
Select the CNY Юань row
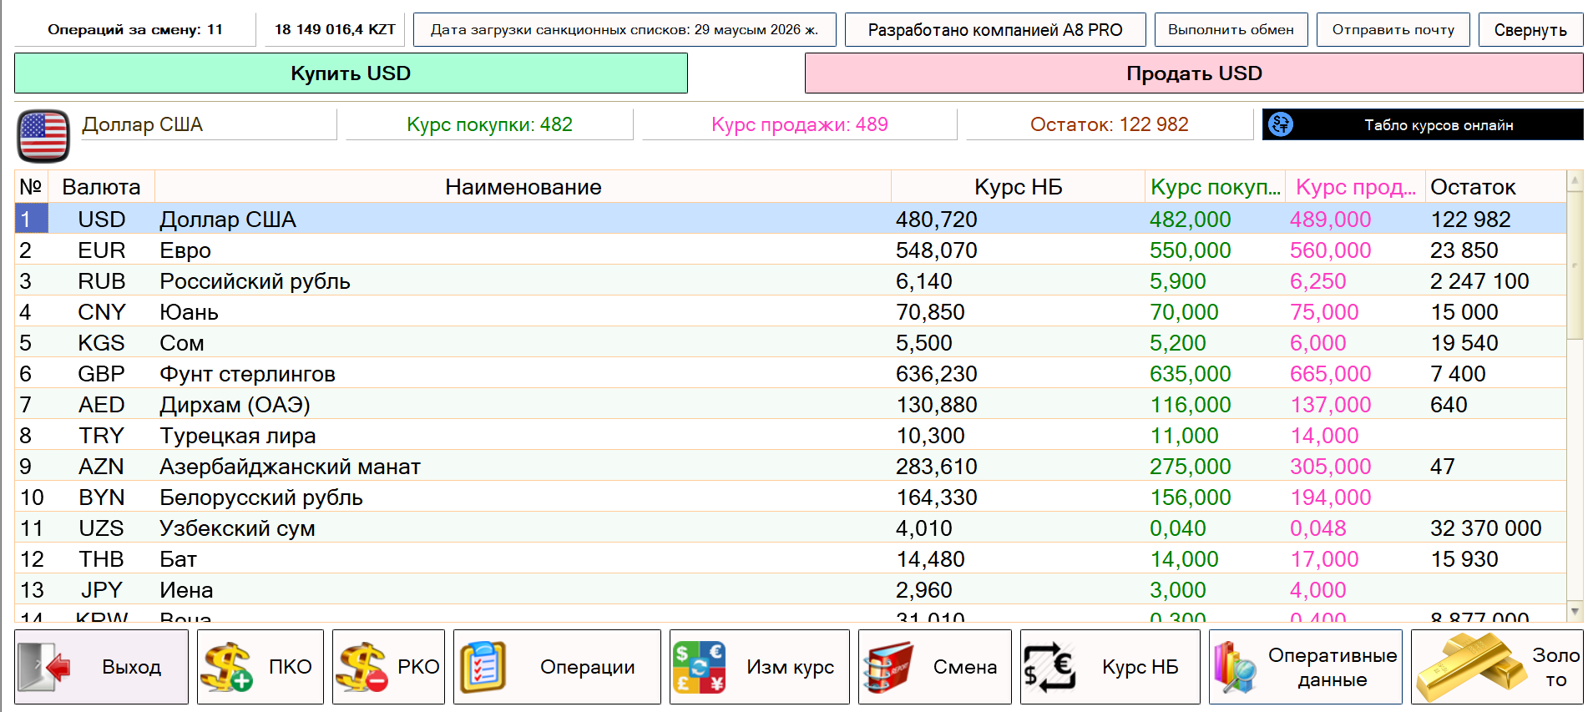click(791, 312)
